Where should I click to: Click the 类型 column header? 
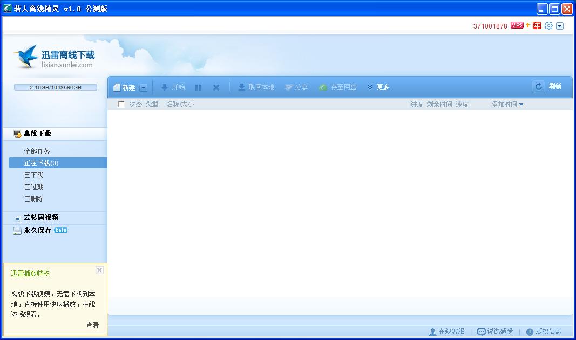pyautogui.click(x=152, y=104)
